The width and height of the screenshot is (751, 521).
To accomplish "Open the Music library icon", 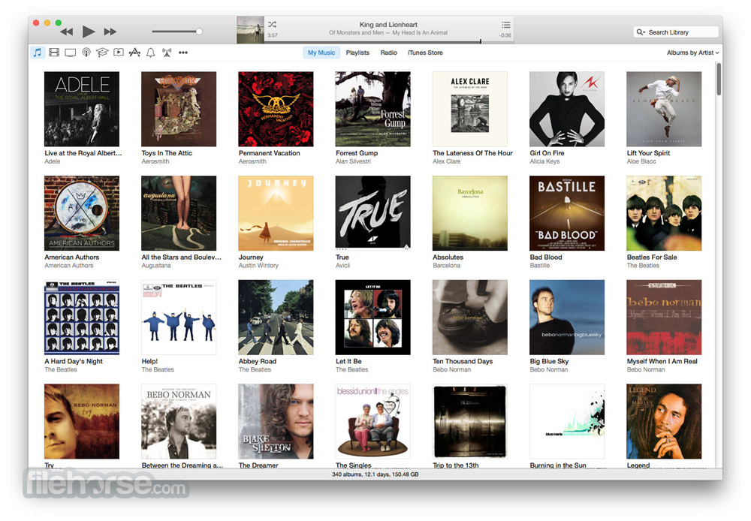I will [x=38, y=53].
